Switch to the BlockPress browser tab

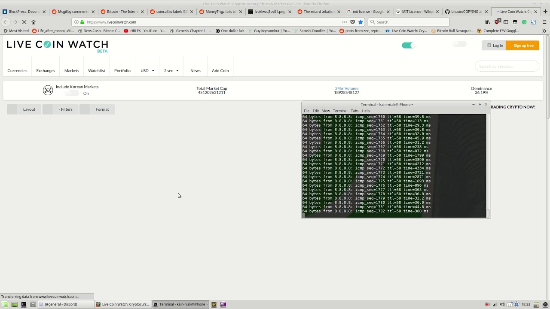24,12
